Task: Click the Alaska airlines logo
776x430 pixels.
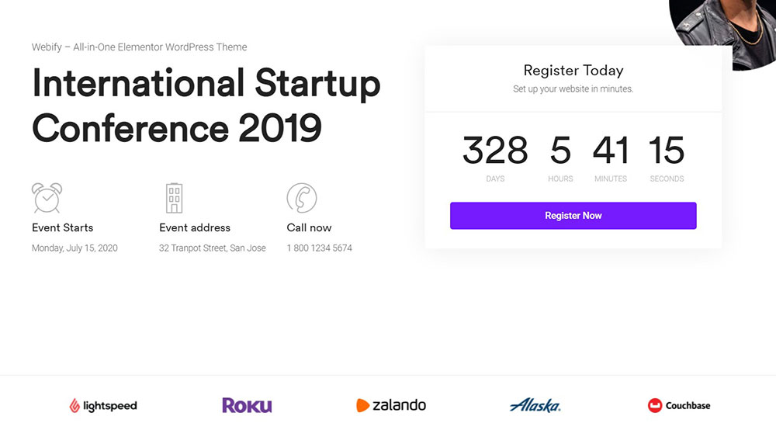Action: tap(535, 405)
